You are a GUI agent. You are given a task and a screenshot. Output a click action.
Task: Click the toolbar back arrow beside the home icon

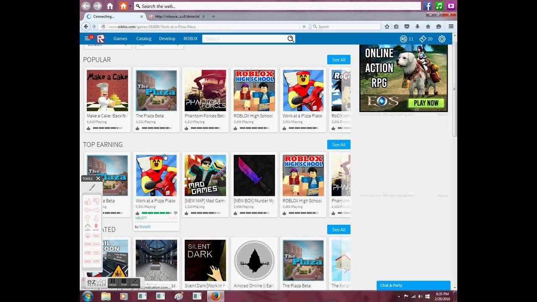coord(86,6)
